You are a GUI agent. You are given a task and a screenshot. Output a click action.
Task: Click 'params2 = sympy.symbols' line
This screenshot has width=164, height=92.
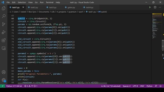(x=37, y=53)
